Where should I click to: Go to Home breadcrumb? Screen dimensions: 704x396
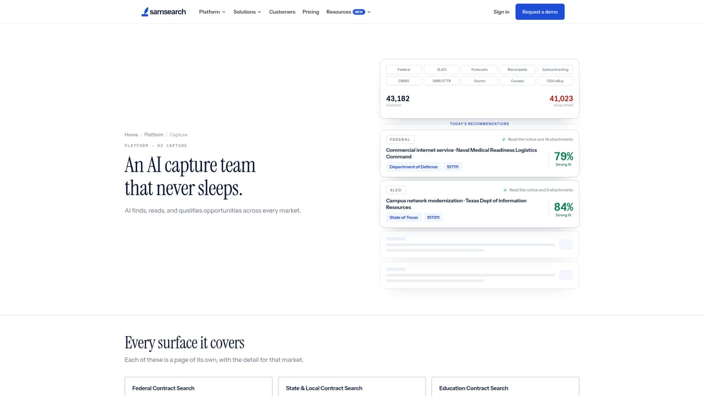click(x=131, y=135)
